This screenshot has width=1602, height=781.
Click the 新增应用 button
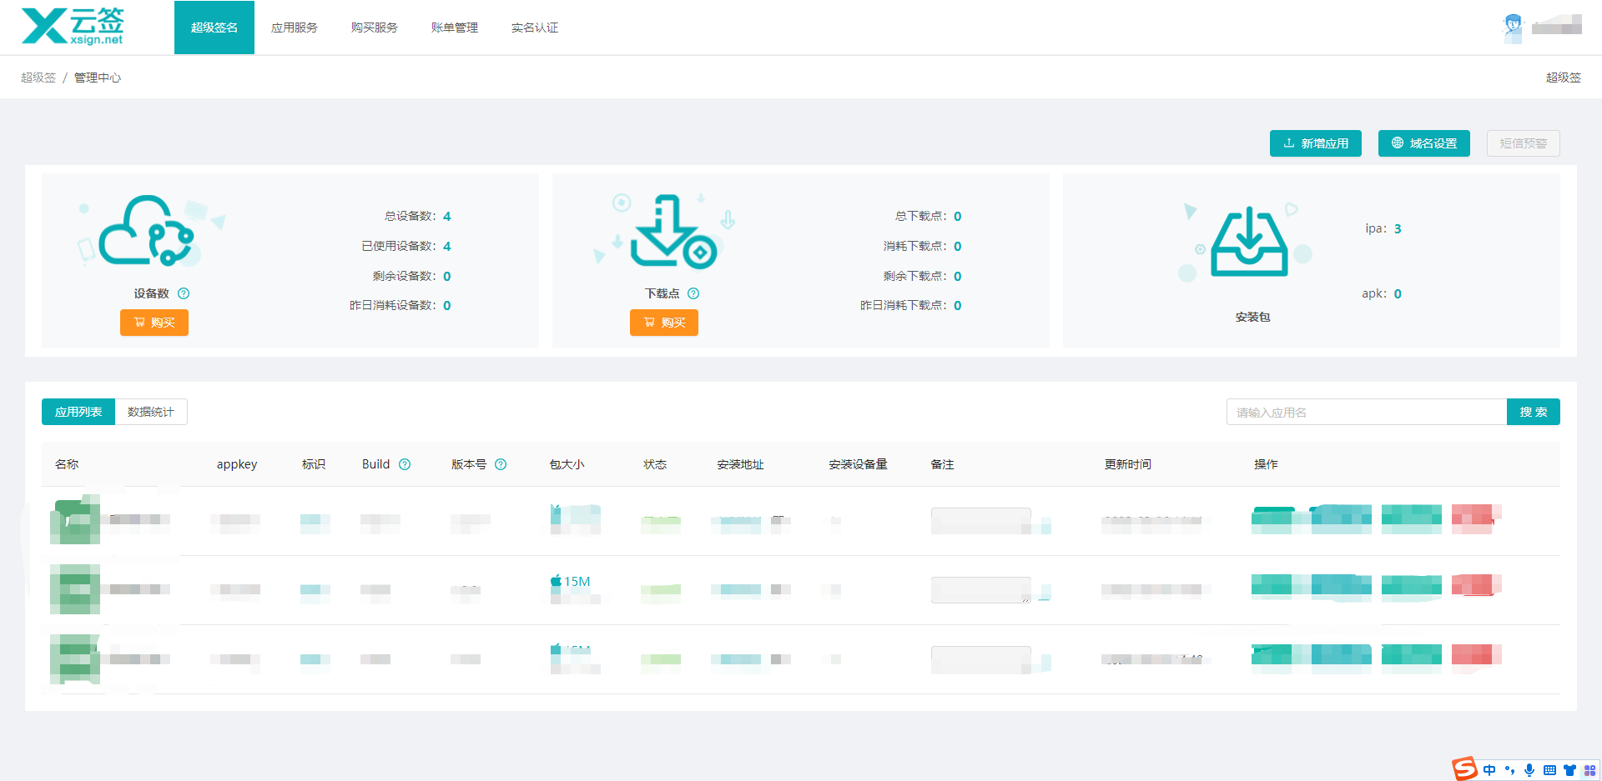tap(1316, 143)
